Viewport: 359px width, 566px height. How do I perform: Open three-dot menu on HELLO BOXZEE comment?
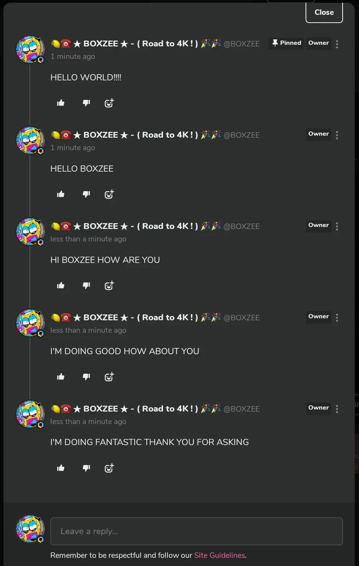pyautogui.click(x=337, y=135)
